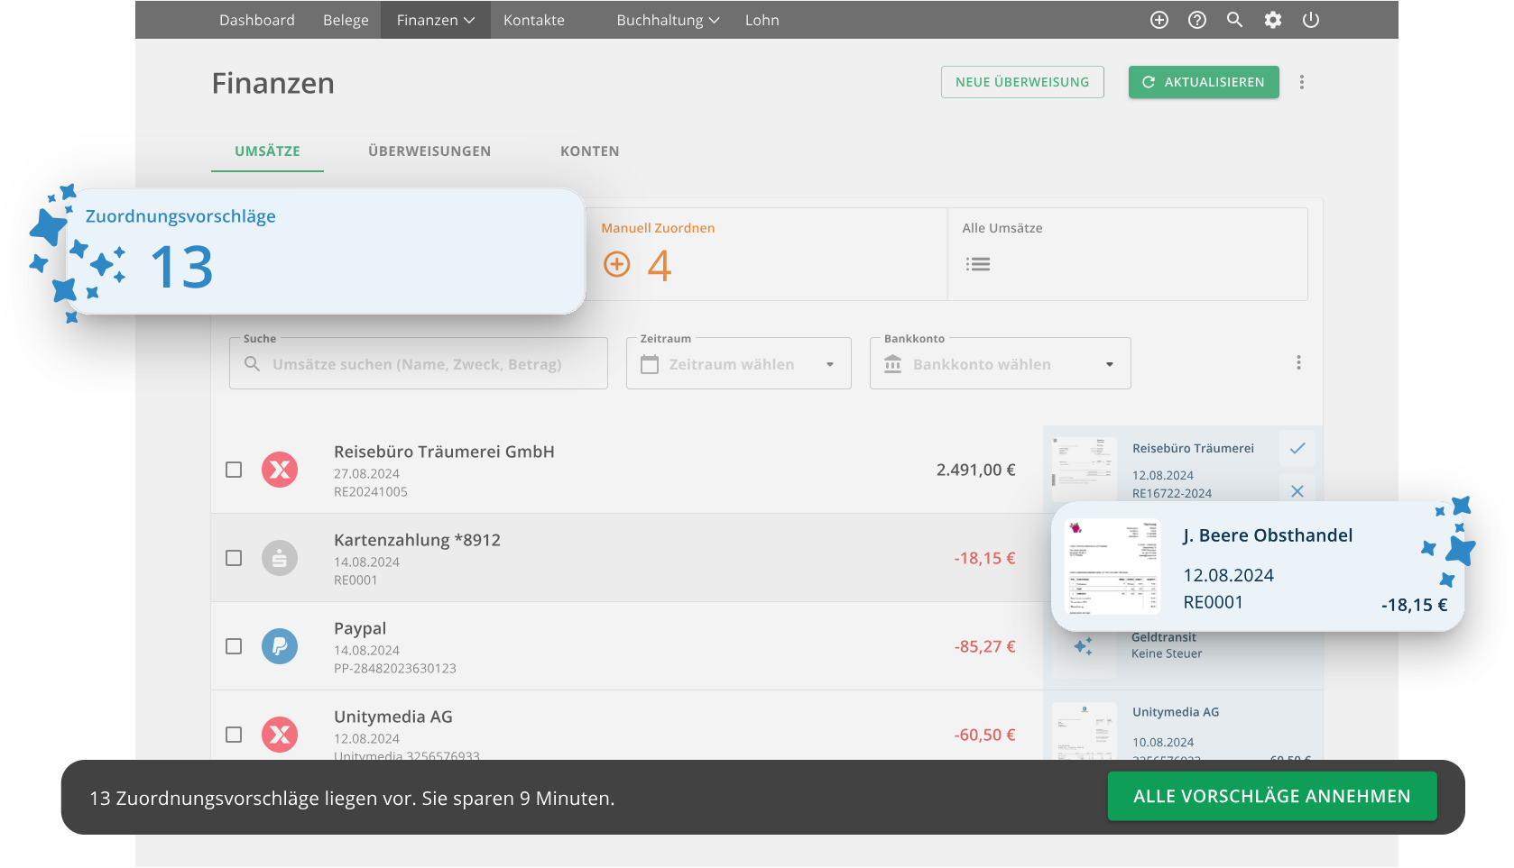Switch to the Konten tab
This screenshot has height=868, width=1514.
(590, 151)
